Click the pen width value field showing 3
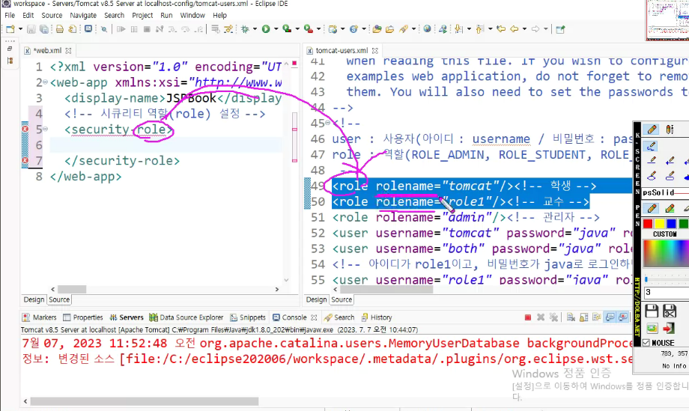689x411 pixels. click(666, 292)
